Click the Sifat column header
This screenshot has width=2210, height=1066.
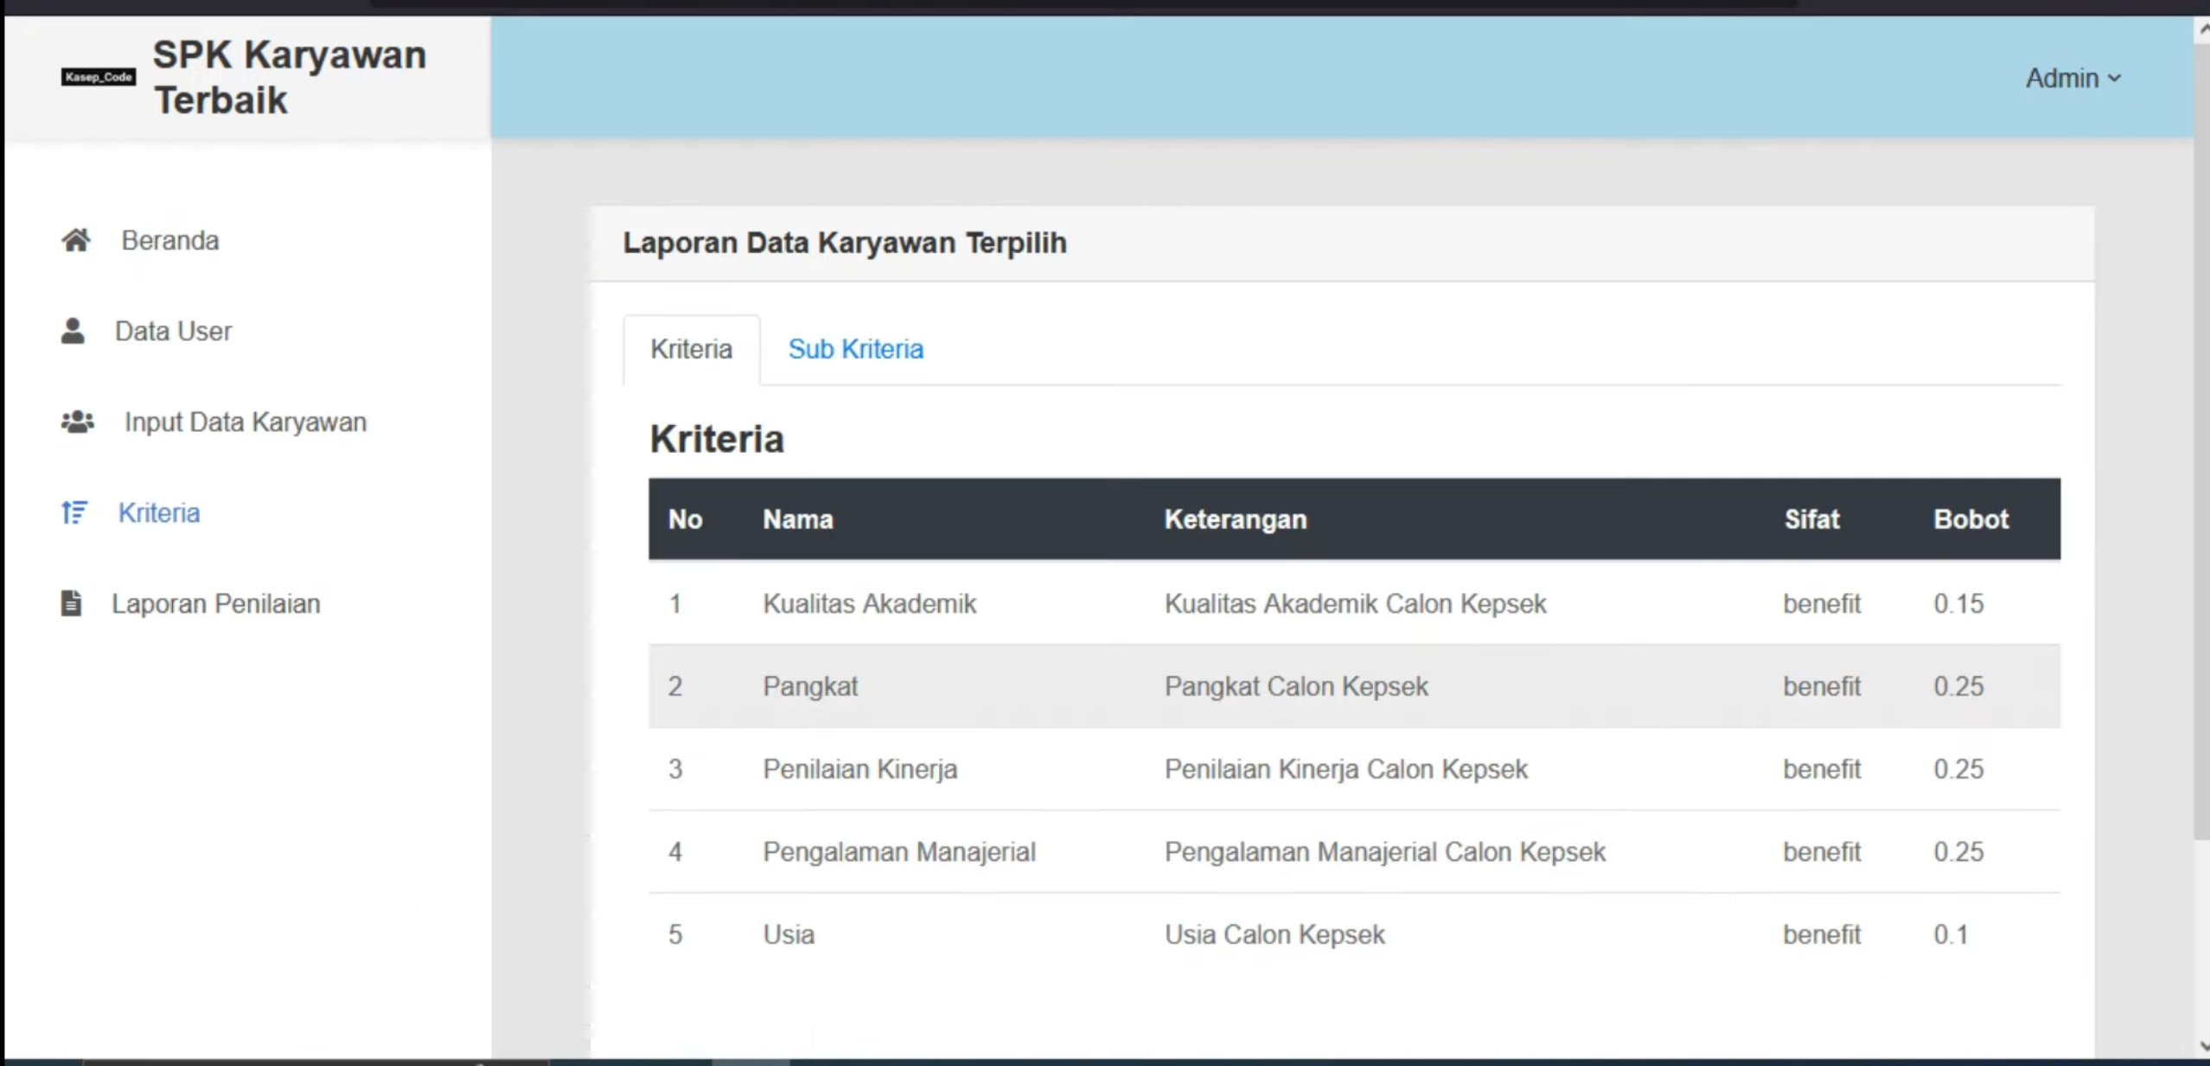pyautogui.click(x=1811, y=519)
